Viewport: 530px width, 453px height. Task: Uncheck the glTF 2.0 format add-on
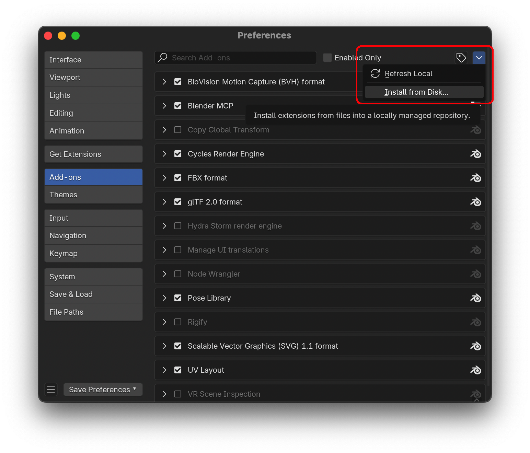pos(178,202)
